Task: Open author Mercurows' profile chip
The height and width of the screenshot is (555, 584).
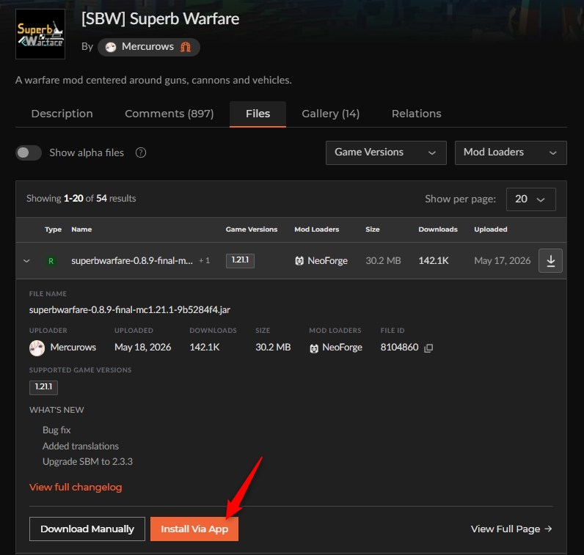Action: coord(149,47)
